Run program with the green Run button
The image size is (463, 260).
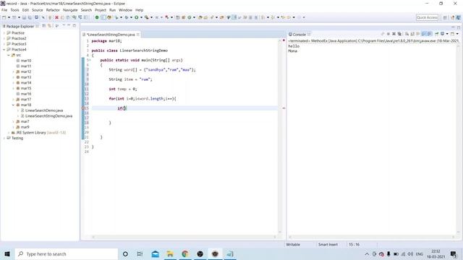137,17
